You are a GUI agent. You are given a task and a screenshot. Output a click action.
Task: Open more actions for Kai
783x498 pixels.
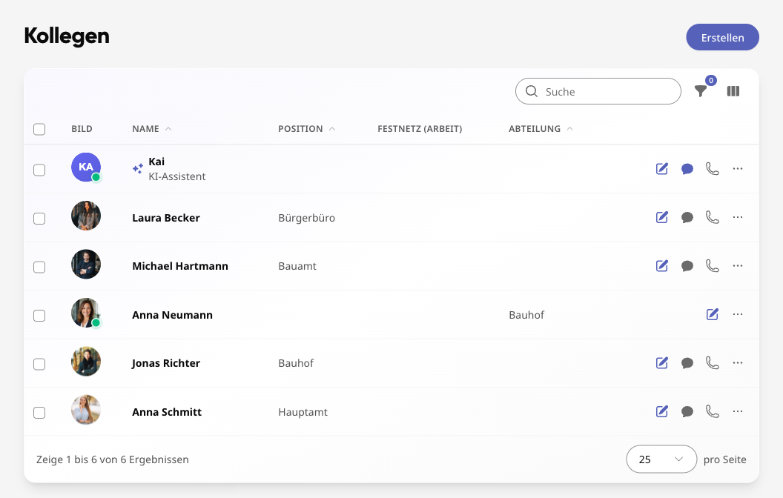738,169
